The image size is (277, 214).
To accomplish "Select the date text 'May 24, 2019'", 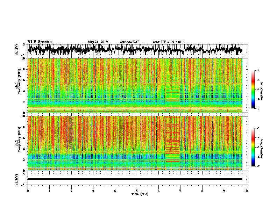I will (x=98, y=42).
